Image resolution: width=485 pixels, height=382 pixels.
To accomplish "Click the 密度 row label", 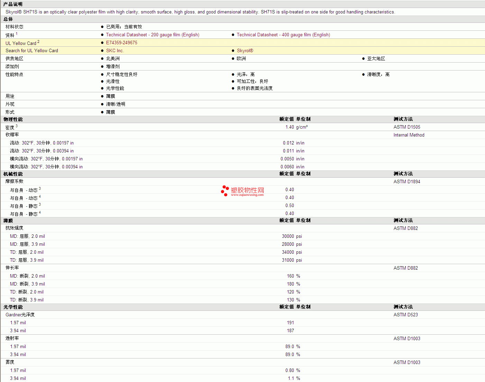I will [x=10, y=127].
